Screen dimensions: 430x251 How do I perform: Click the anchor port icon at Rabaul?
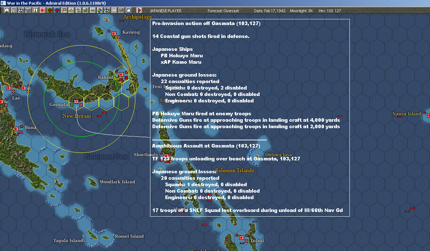[117, 71]
